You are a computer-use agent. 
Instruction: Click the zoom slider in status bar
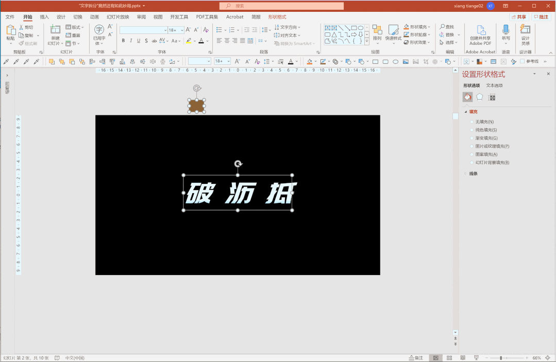(501, 358)
